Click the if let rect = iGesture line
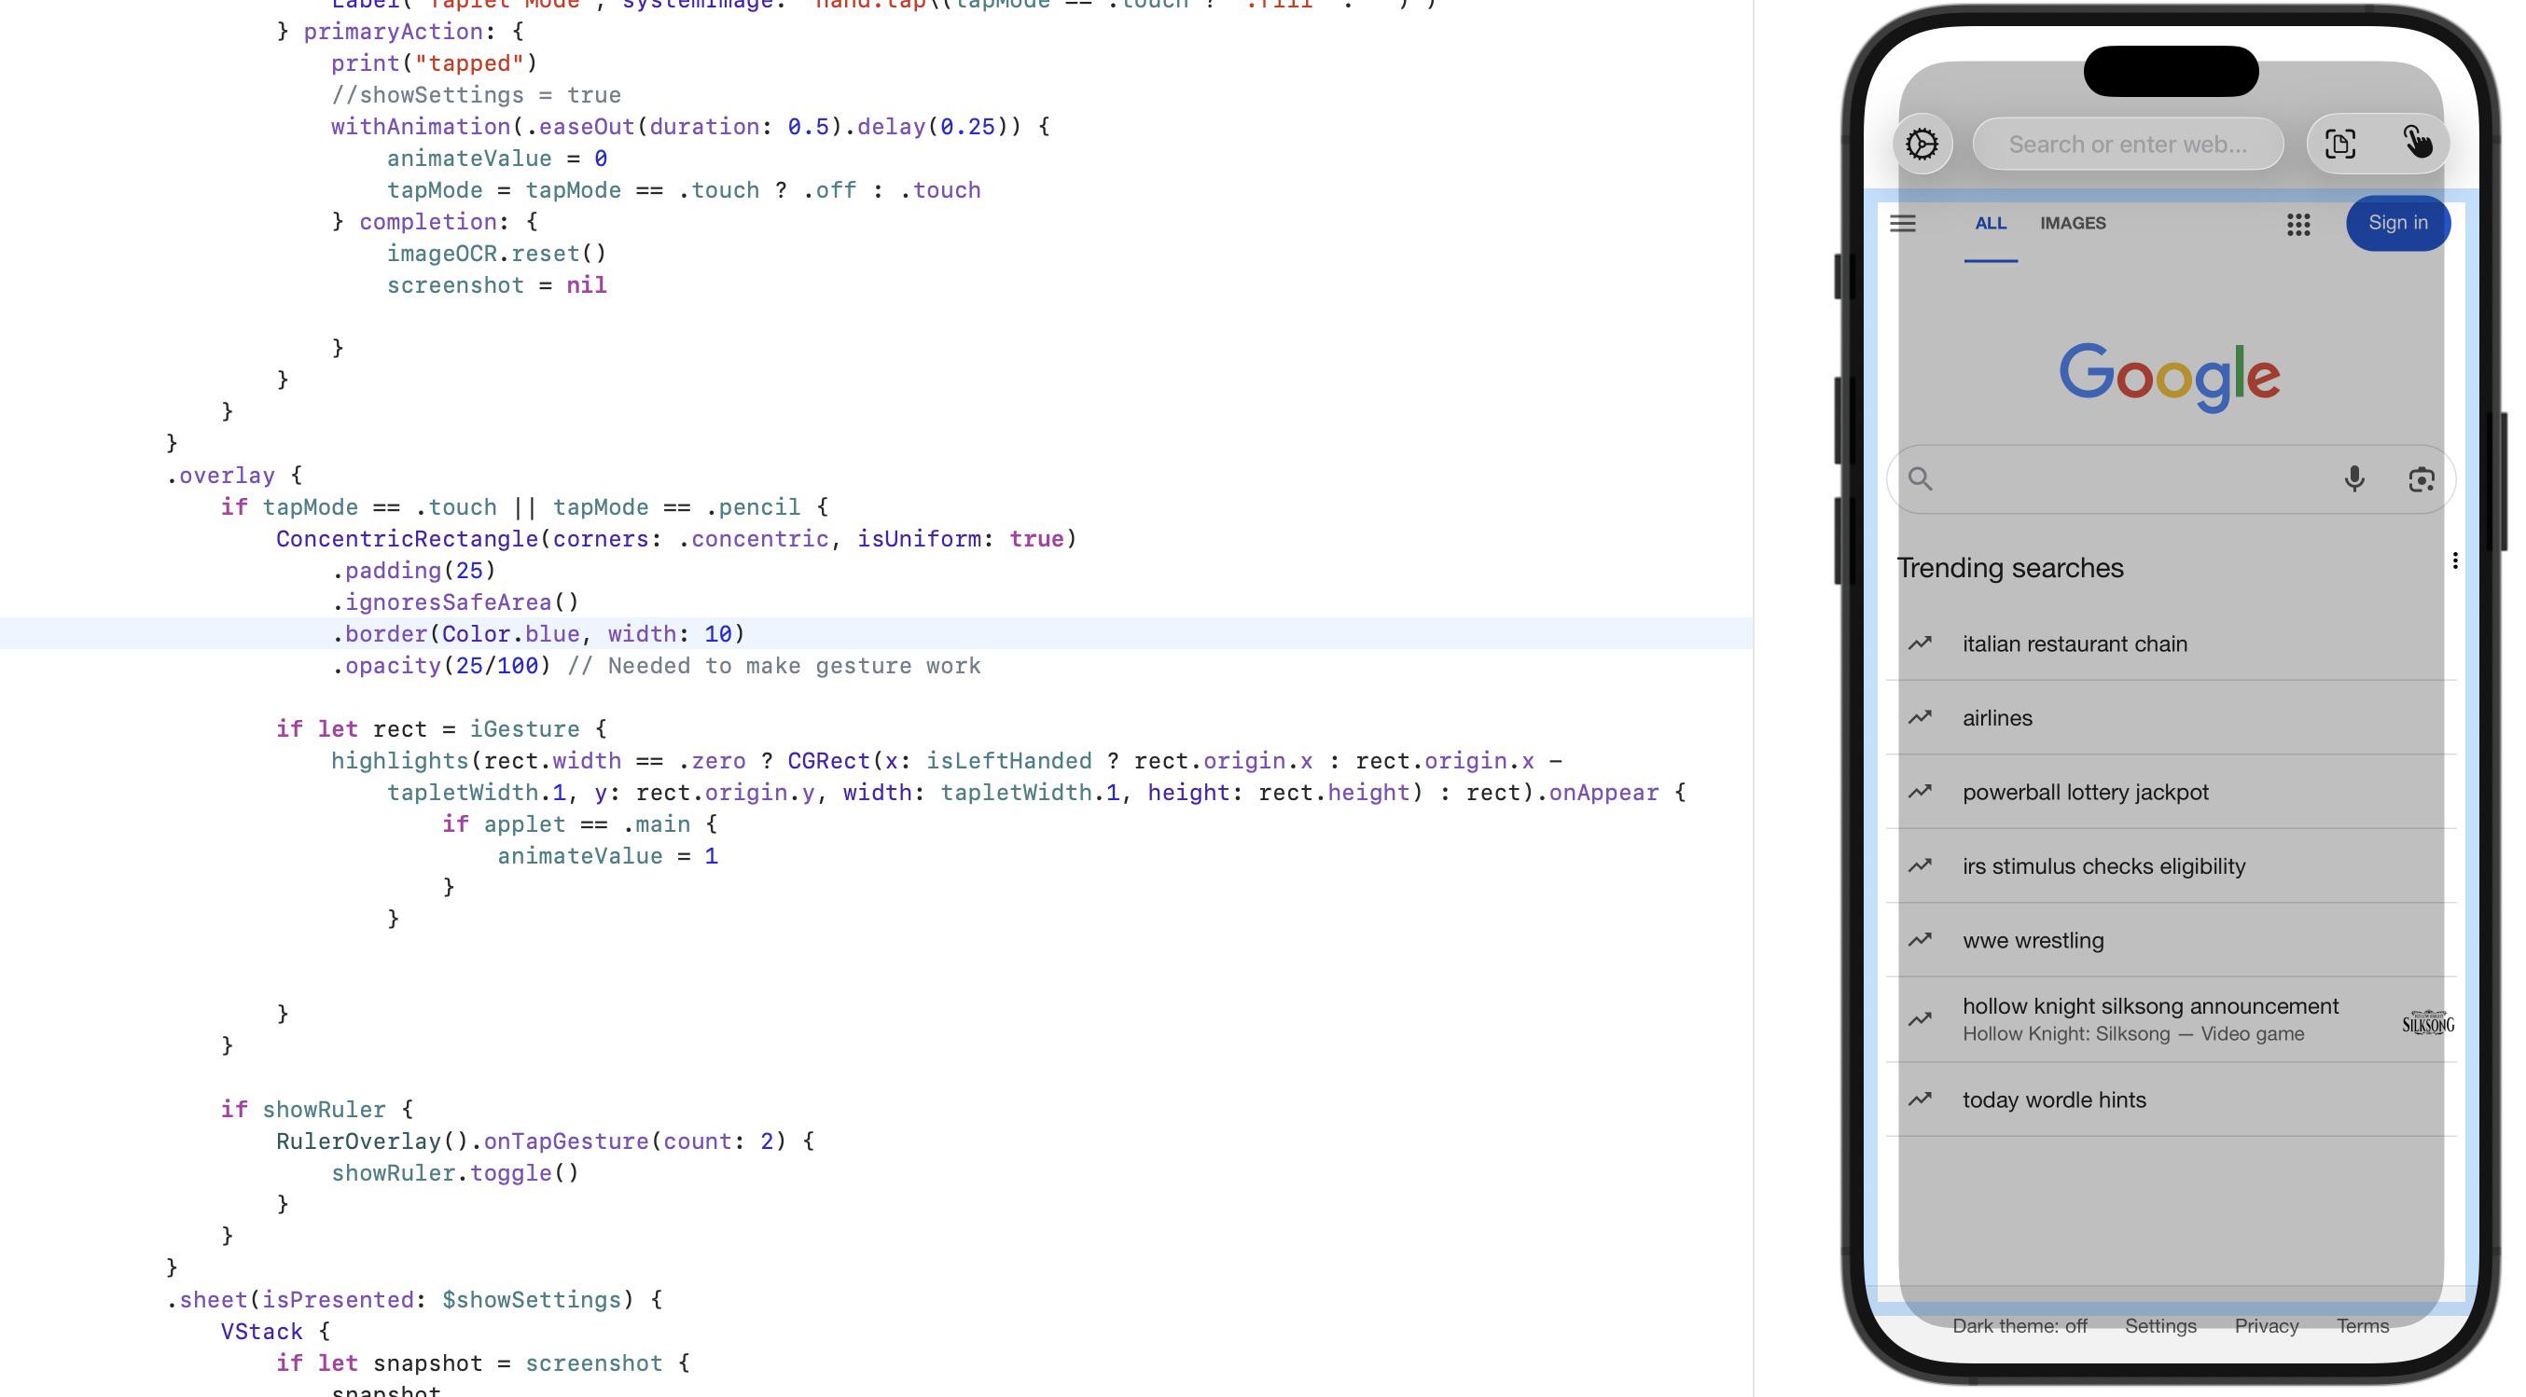Screen dimensions: 2526x1397 [441, 729]
